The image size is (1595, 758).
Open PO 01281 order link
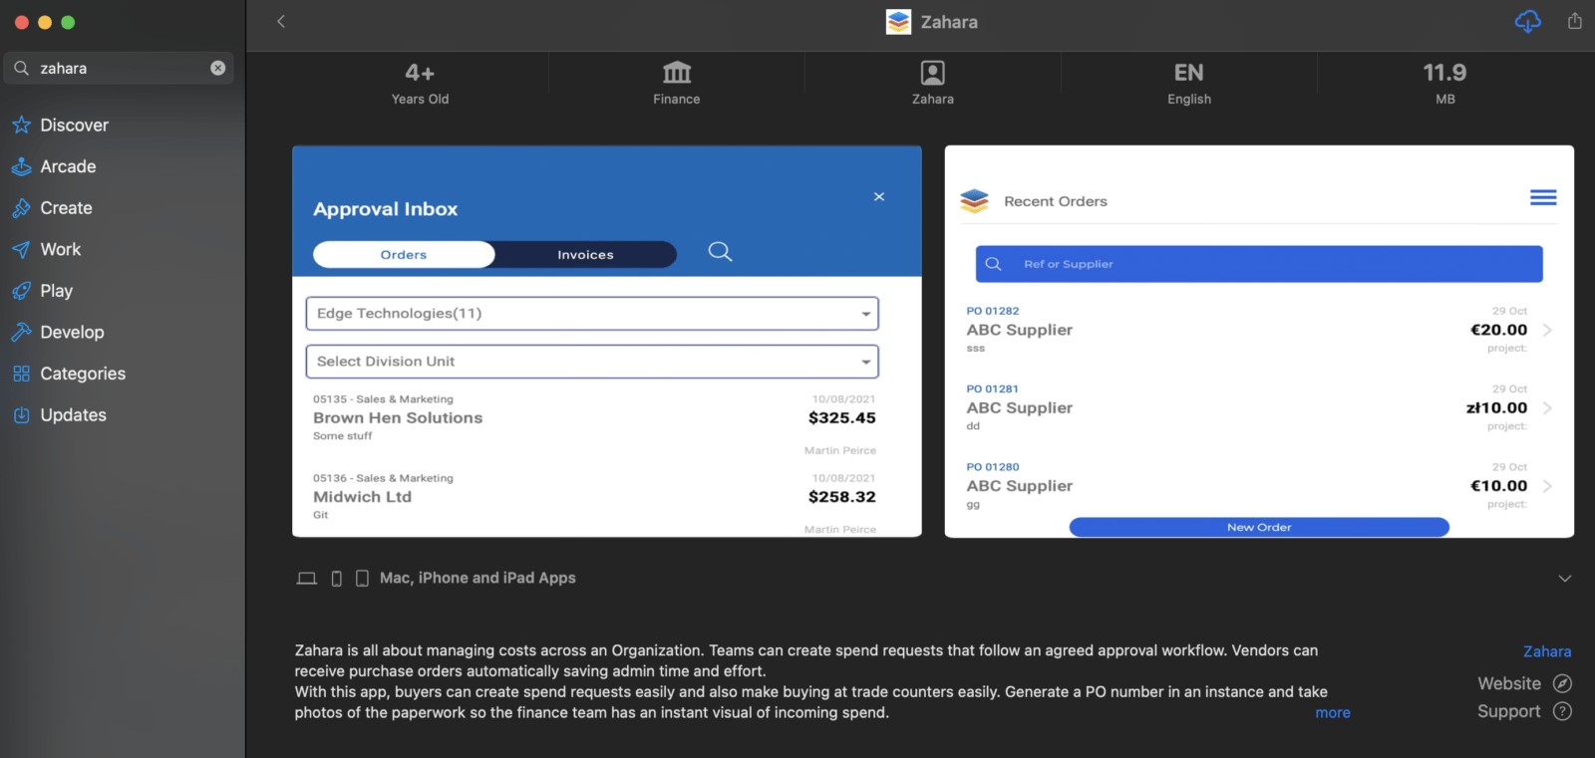coord(993,388)
